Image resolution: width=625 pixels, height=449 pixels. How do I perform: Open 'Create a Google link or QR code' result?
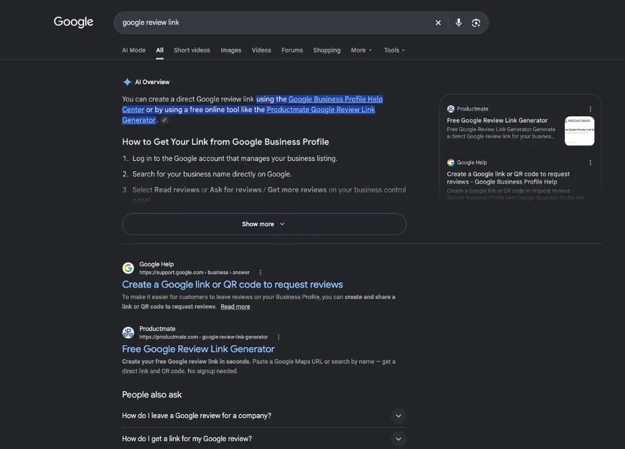[233, 285]
